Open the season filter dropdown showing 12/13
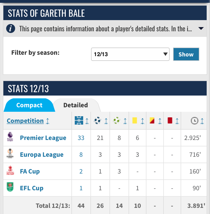This screenshot has width=210, height=214. pos(130,54)
